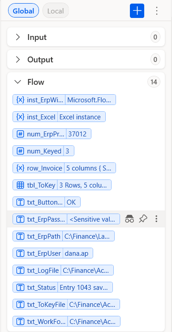Click the text icon of txt_Status
Image resolution: width=172 pixels, height=332 pixels.
[x=20, y=288]
